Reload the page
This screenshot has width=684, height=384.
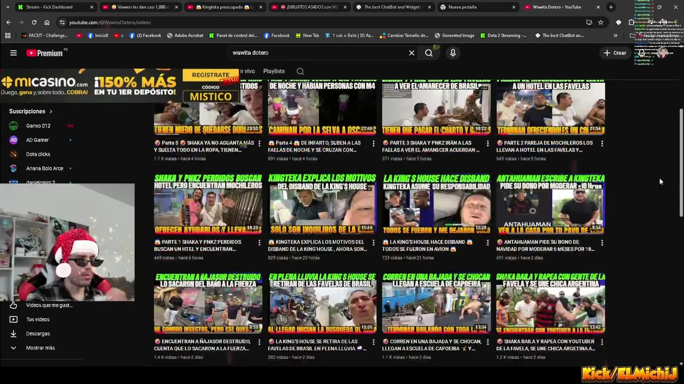click(34, 22)
